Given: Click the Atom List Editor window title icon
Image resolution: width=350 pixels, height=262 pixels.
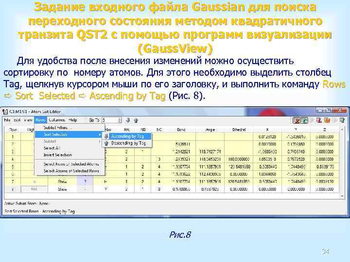Looking at the screenshot, I should coord(5,111).
